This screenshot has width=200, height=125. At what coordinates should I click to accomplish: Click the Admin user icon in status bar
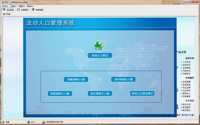(x=28, y=122)
